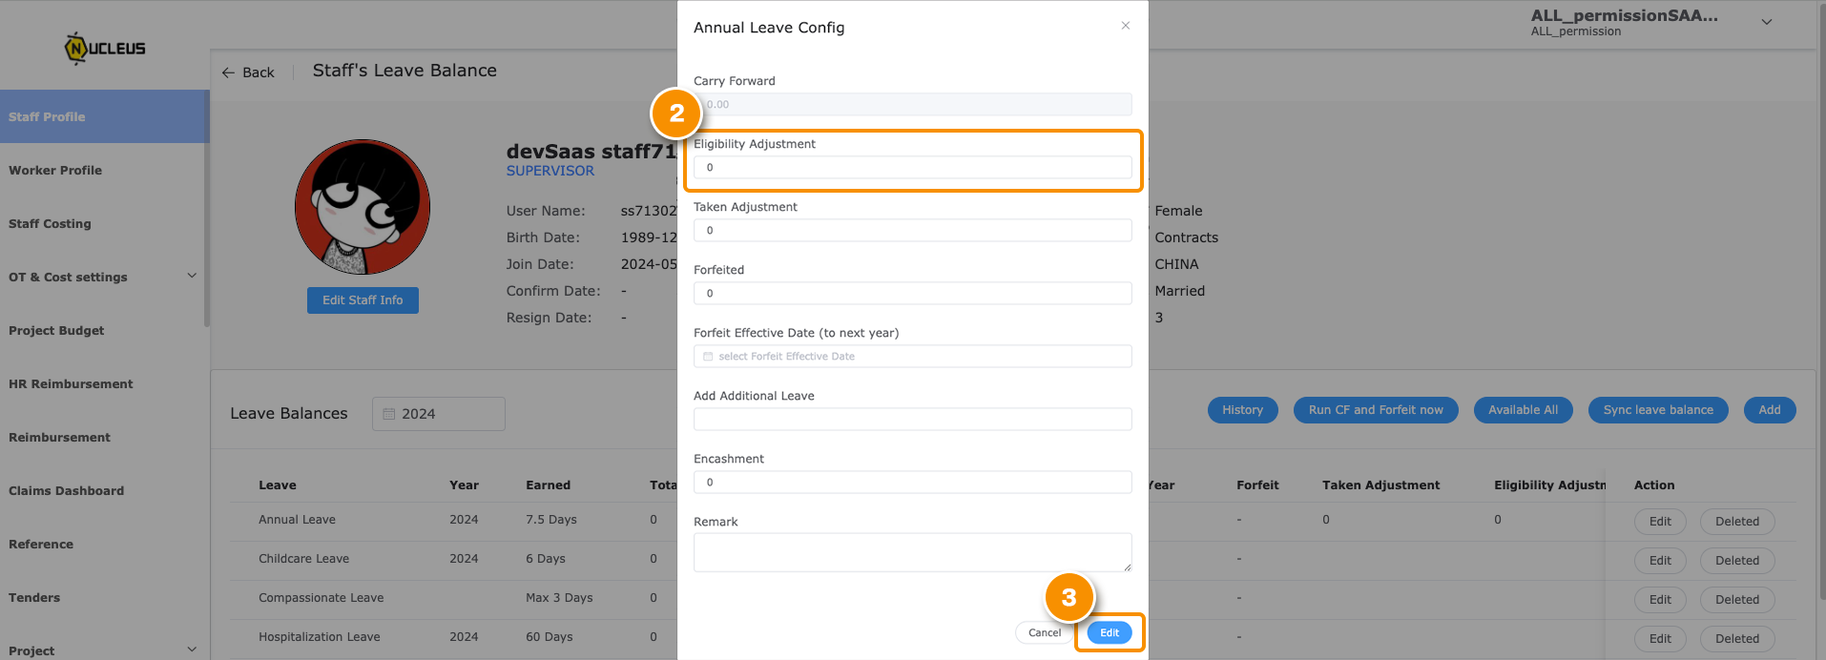This screenshot has height=660, width=1826.
Task: Click the Back arrow icon
Action: pos(228,72)
